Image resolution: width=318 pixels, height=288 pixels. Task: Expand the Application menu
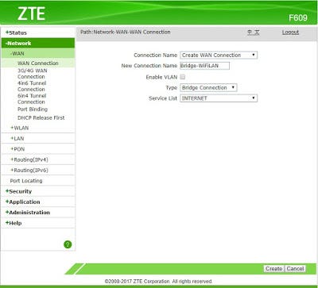coord(23,202)
